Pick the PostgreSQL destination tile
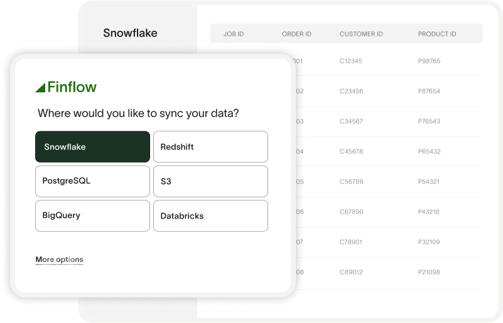This screenshot has width=503, height=323. (x=92, y=181)
